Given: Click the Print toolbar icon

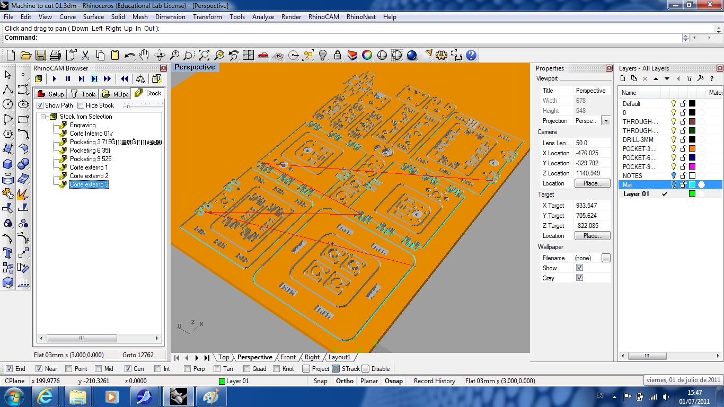Looking at the screenshot, I should [55, 55].
